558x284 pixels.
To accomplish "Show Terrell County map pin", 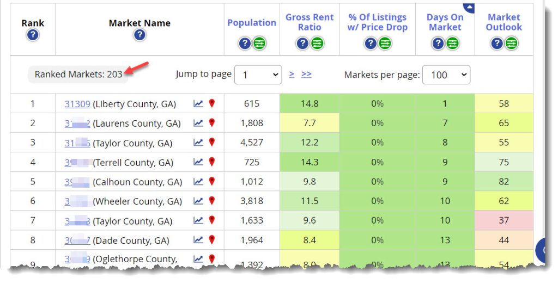I will pos(212,162).
